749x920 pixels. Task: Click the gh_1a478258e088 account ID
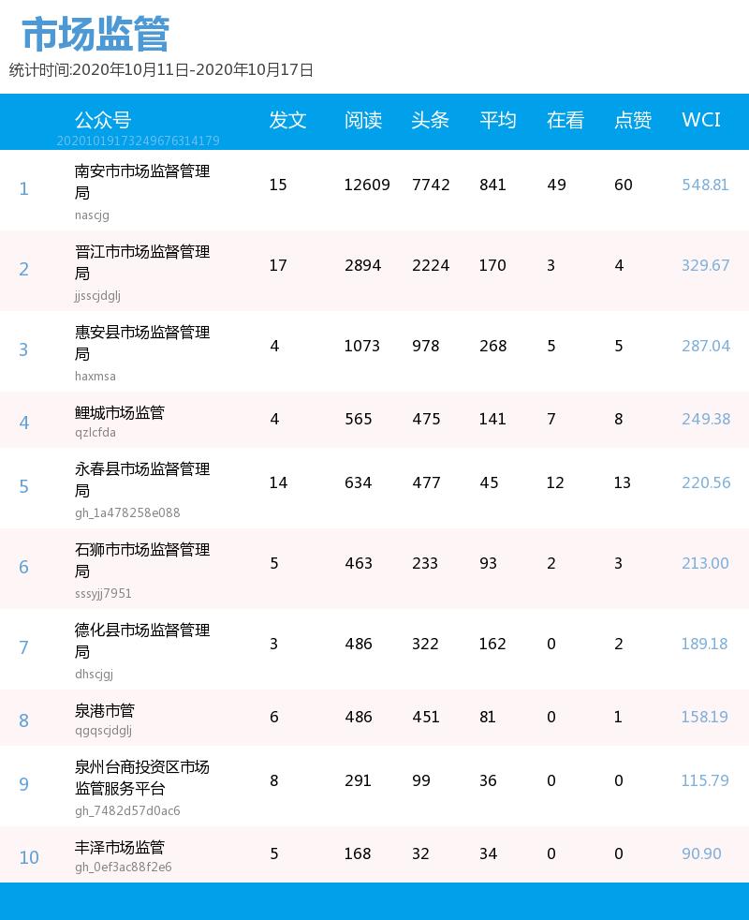coord(127,512)
